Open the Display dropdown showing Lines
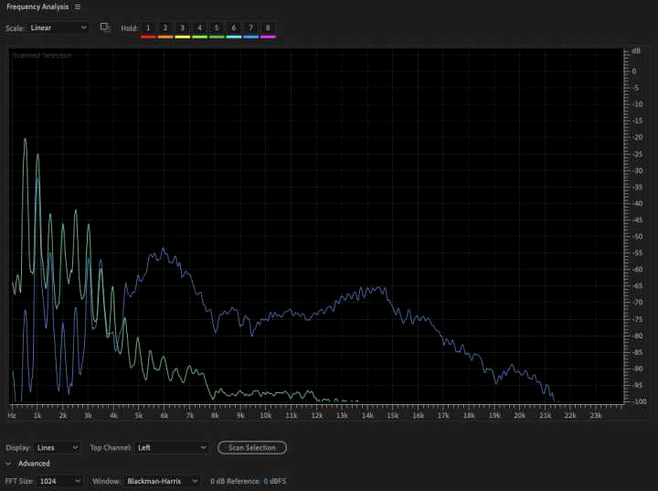 [x=58, y=448]
